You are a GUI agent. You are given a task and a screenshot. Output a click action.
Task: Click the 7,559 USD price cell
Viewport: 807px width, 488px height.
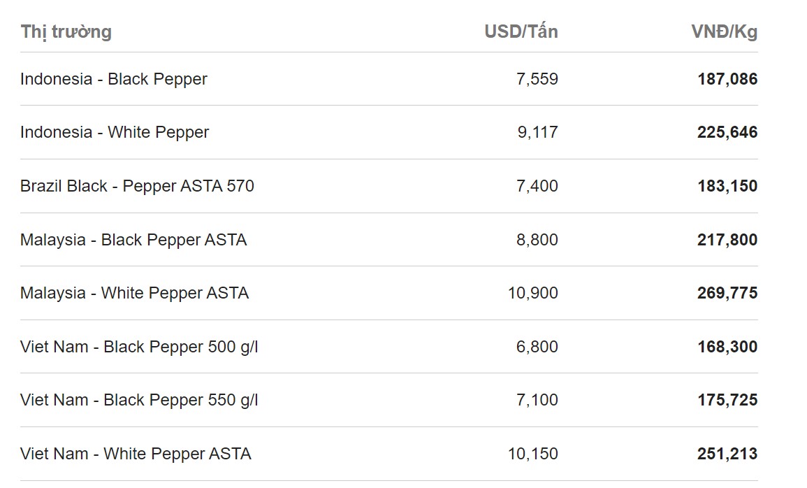coord(537,79)
